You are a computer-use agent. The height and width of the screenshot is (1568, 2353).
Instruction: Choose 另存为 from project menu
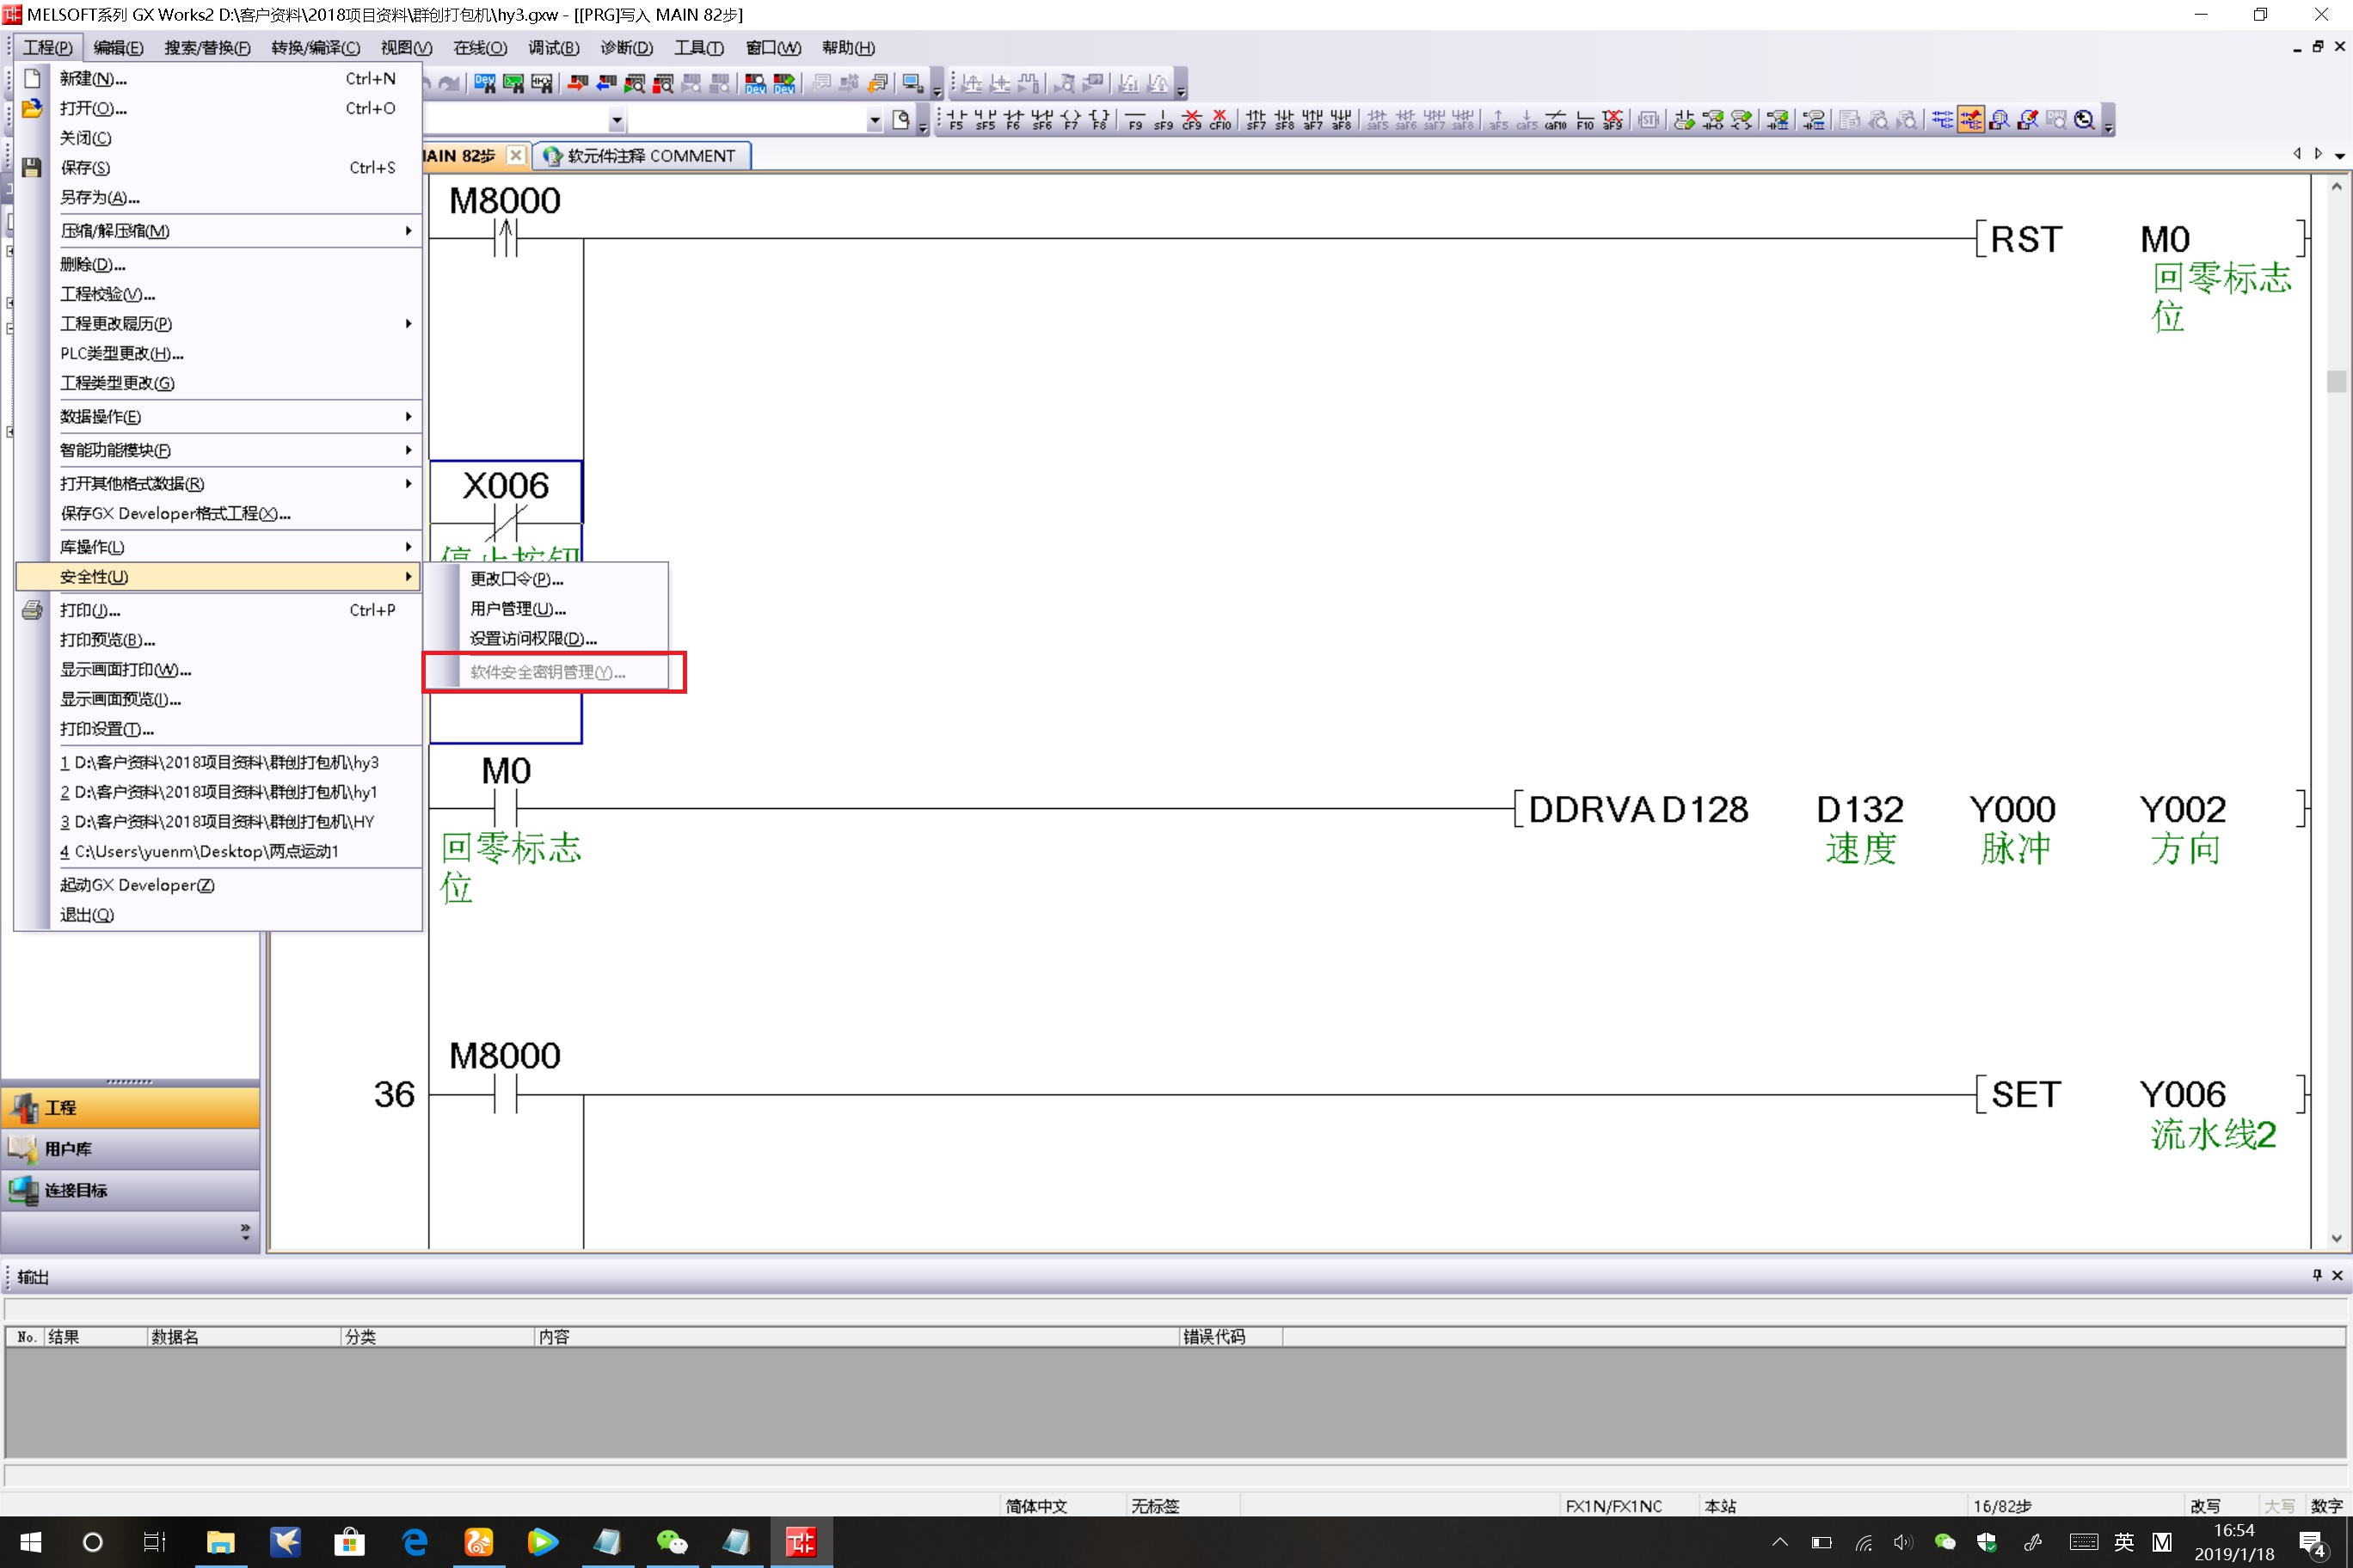tap(99, 197)
